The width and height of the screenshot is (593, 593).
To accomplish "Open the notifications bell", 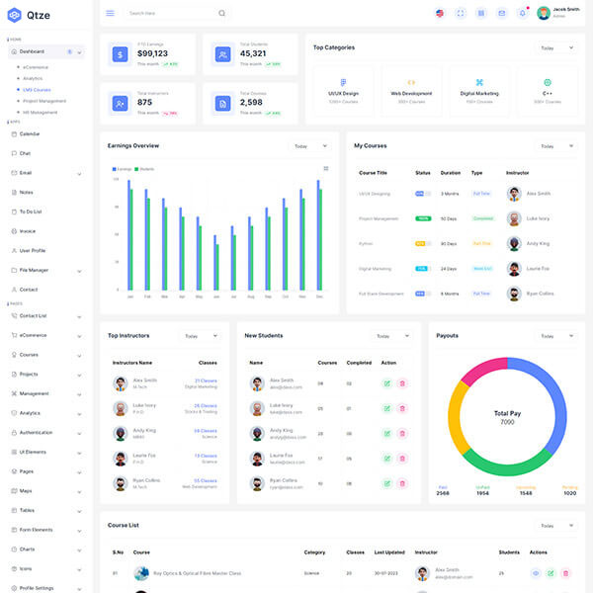I will click(523, 13).
